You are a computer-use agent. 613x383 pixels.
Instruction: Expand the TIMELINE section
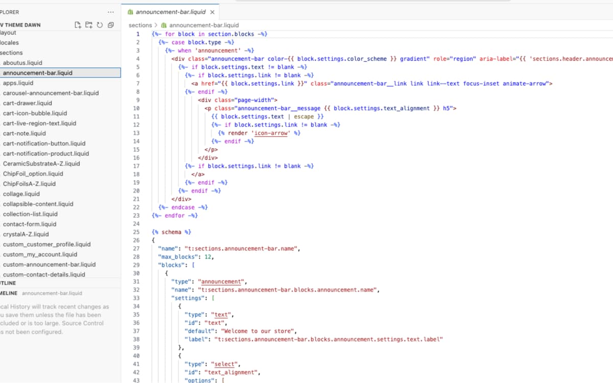pos(15,294)
